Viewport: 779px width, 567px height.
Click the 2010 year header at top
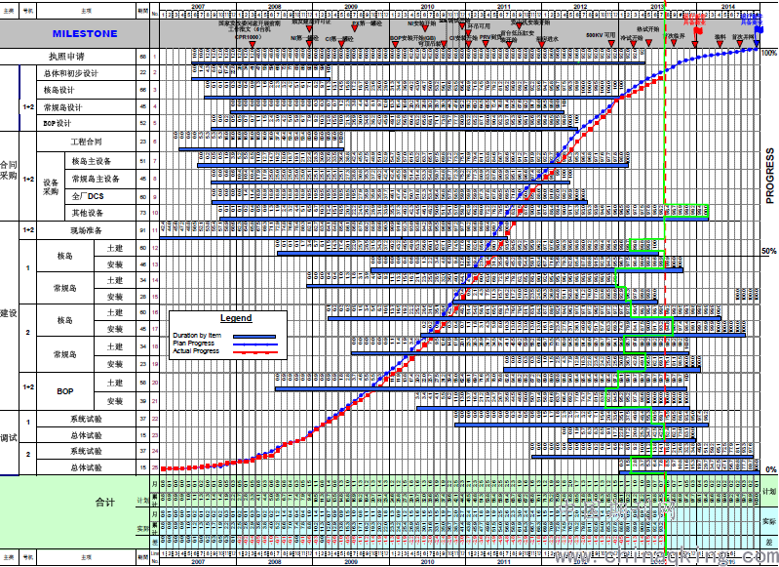coord(427,7)
